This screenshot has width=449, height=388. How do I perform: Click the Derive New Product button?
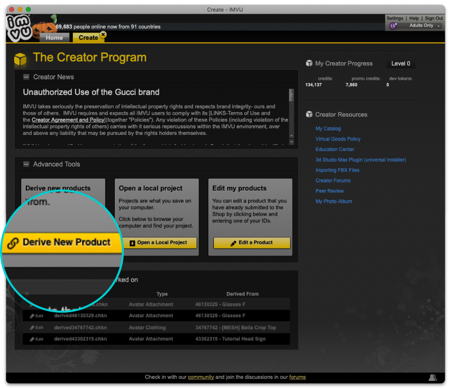tap(62, 243)
